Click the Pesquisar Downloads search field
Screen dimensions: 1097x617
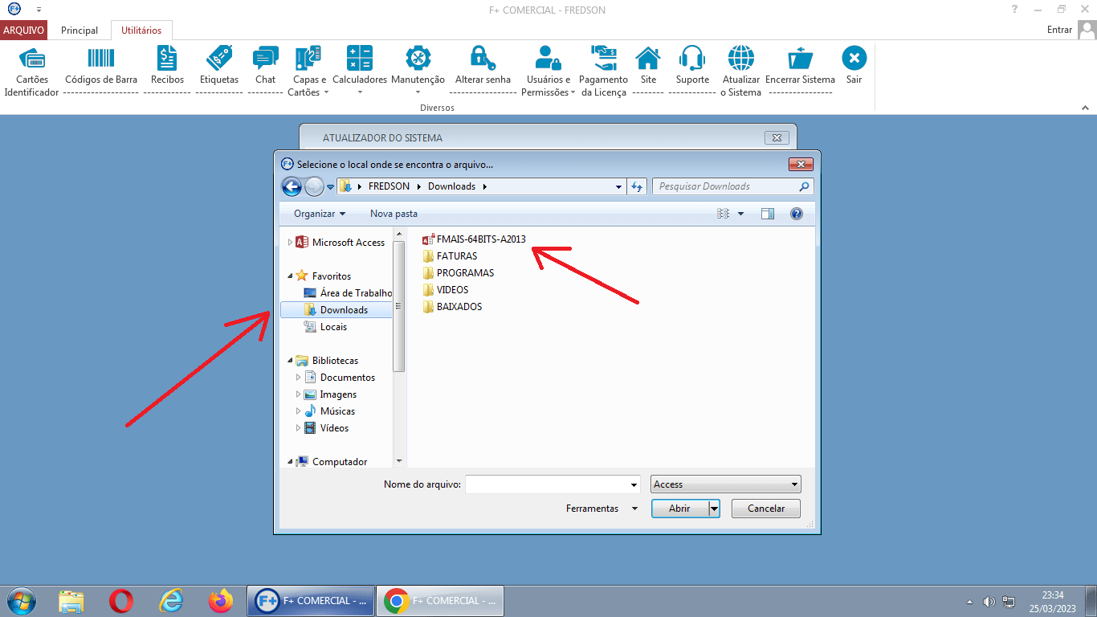coord(725,186)
